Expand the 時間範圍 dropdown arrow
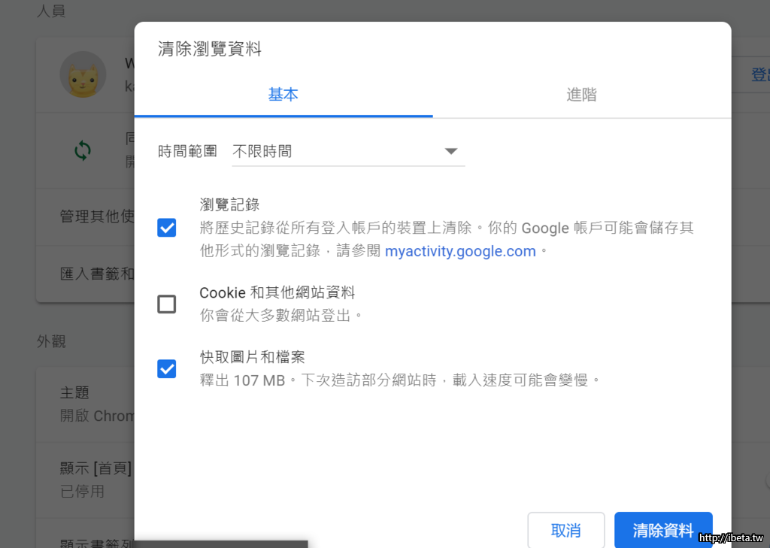770x548 pixels. click(x=450, y=151)
